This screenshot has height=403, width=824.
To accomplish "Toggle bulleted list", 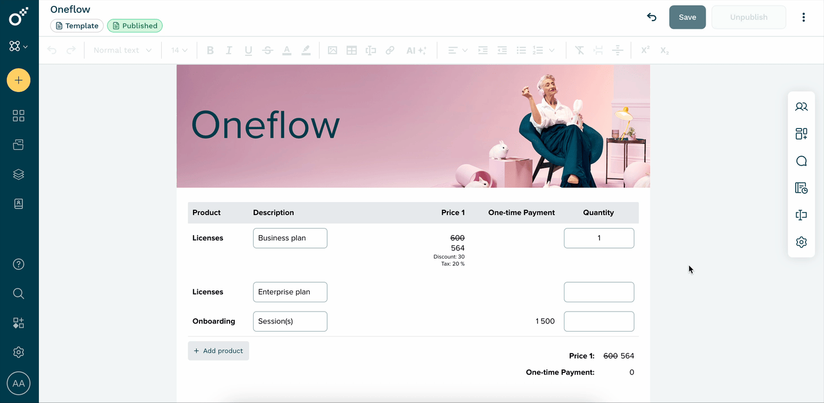I will click(x=521, y=50).
